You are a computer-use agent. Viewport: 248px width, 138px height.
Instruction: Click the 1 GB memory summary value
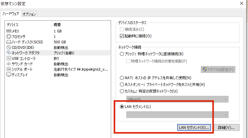pos(58,31)
